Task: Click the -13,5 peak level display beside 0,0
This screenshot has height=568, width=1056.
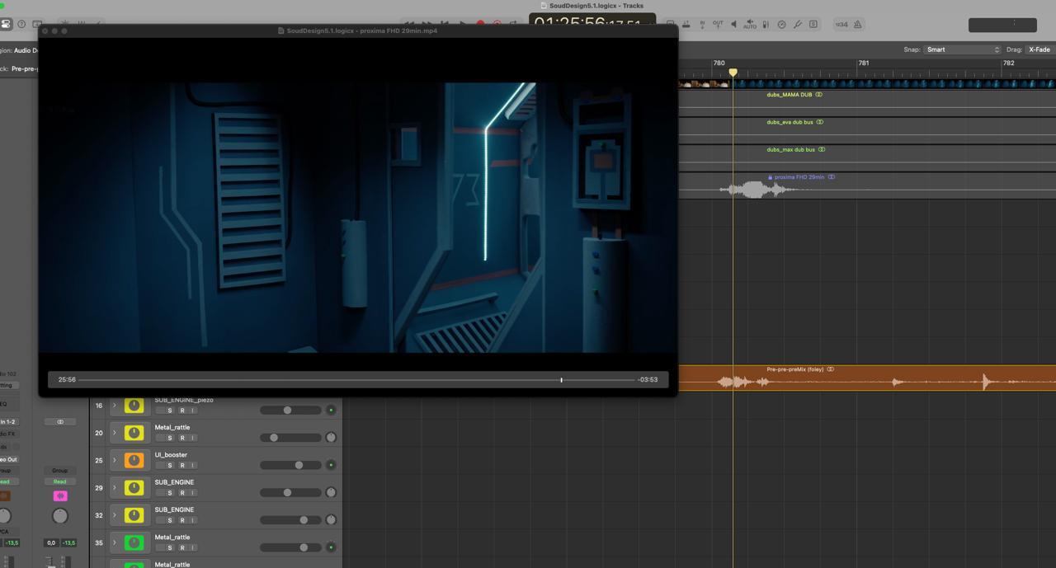Action: point(68,542)
